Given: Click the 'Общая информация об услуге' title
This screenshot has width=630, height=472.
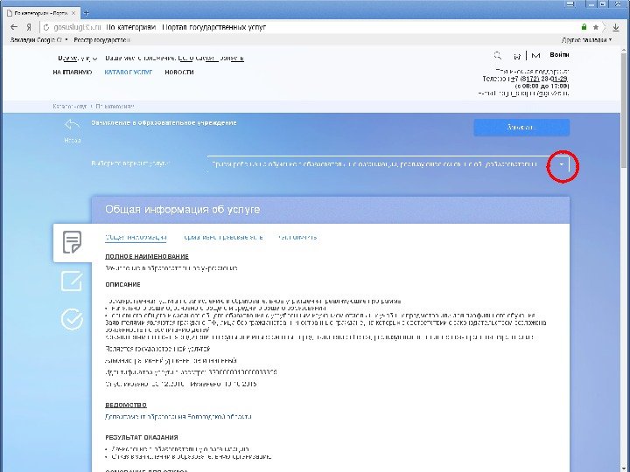Looking at the screenshot, I should coord(182,210).
